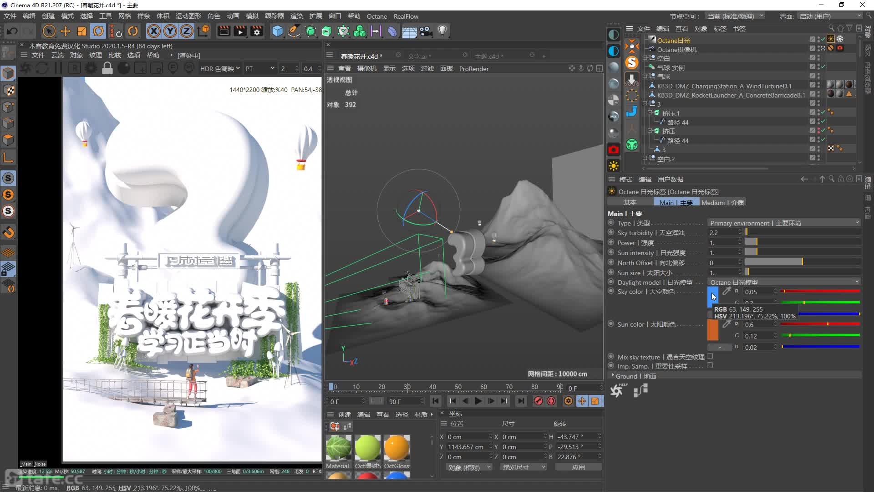Screen dimensions: 874x492
Task: Open the Floor/environment objects icon
Action: click(409, 31)
